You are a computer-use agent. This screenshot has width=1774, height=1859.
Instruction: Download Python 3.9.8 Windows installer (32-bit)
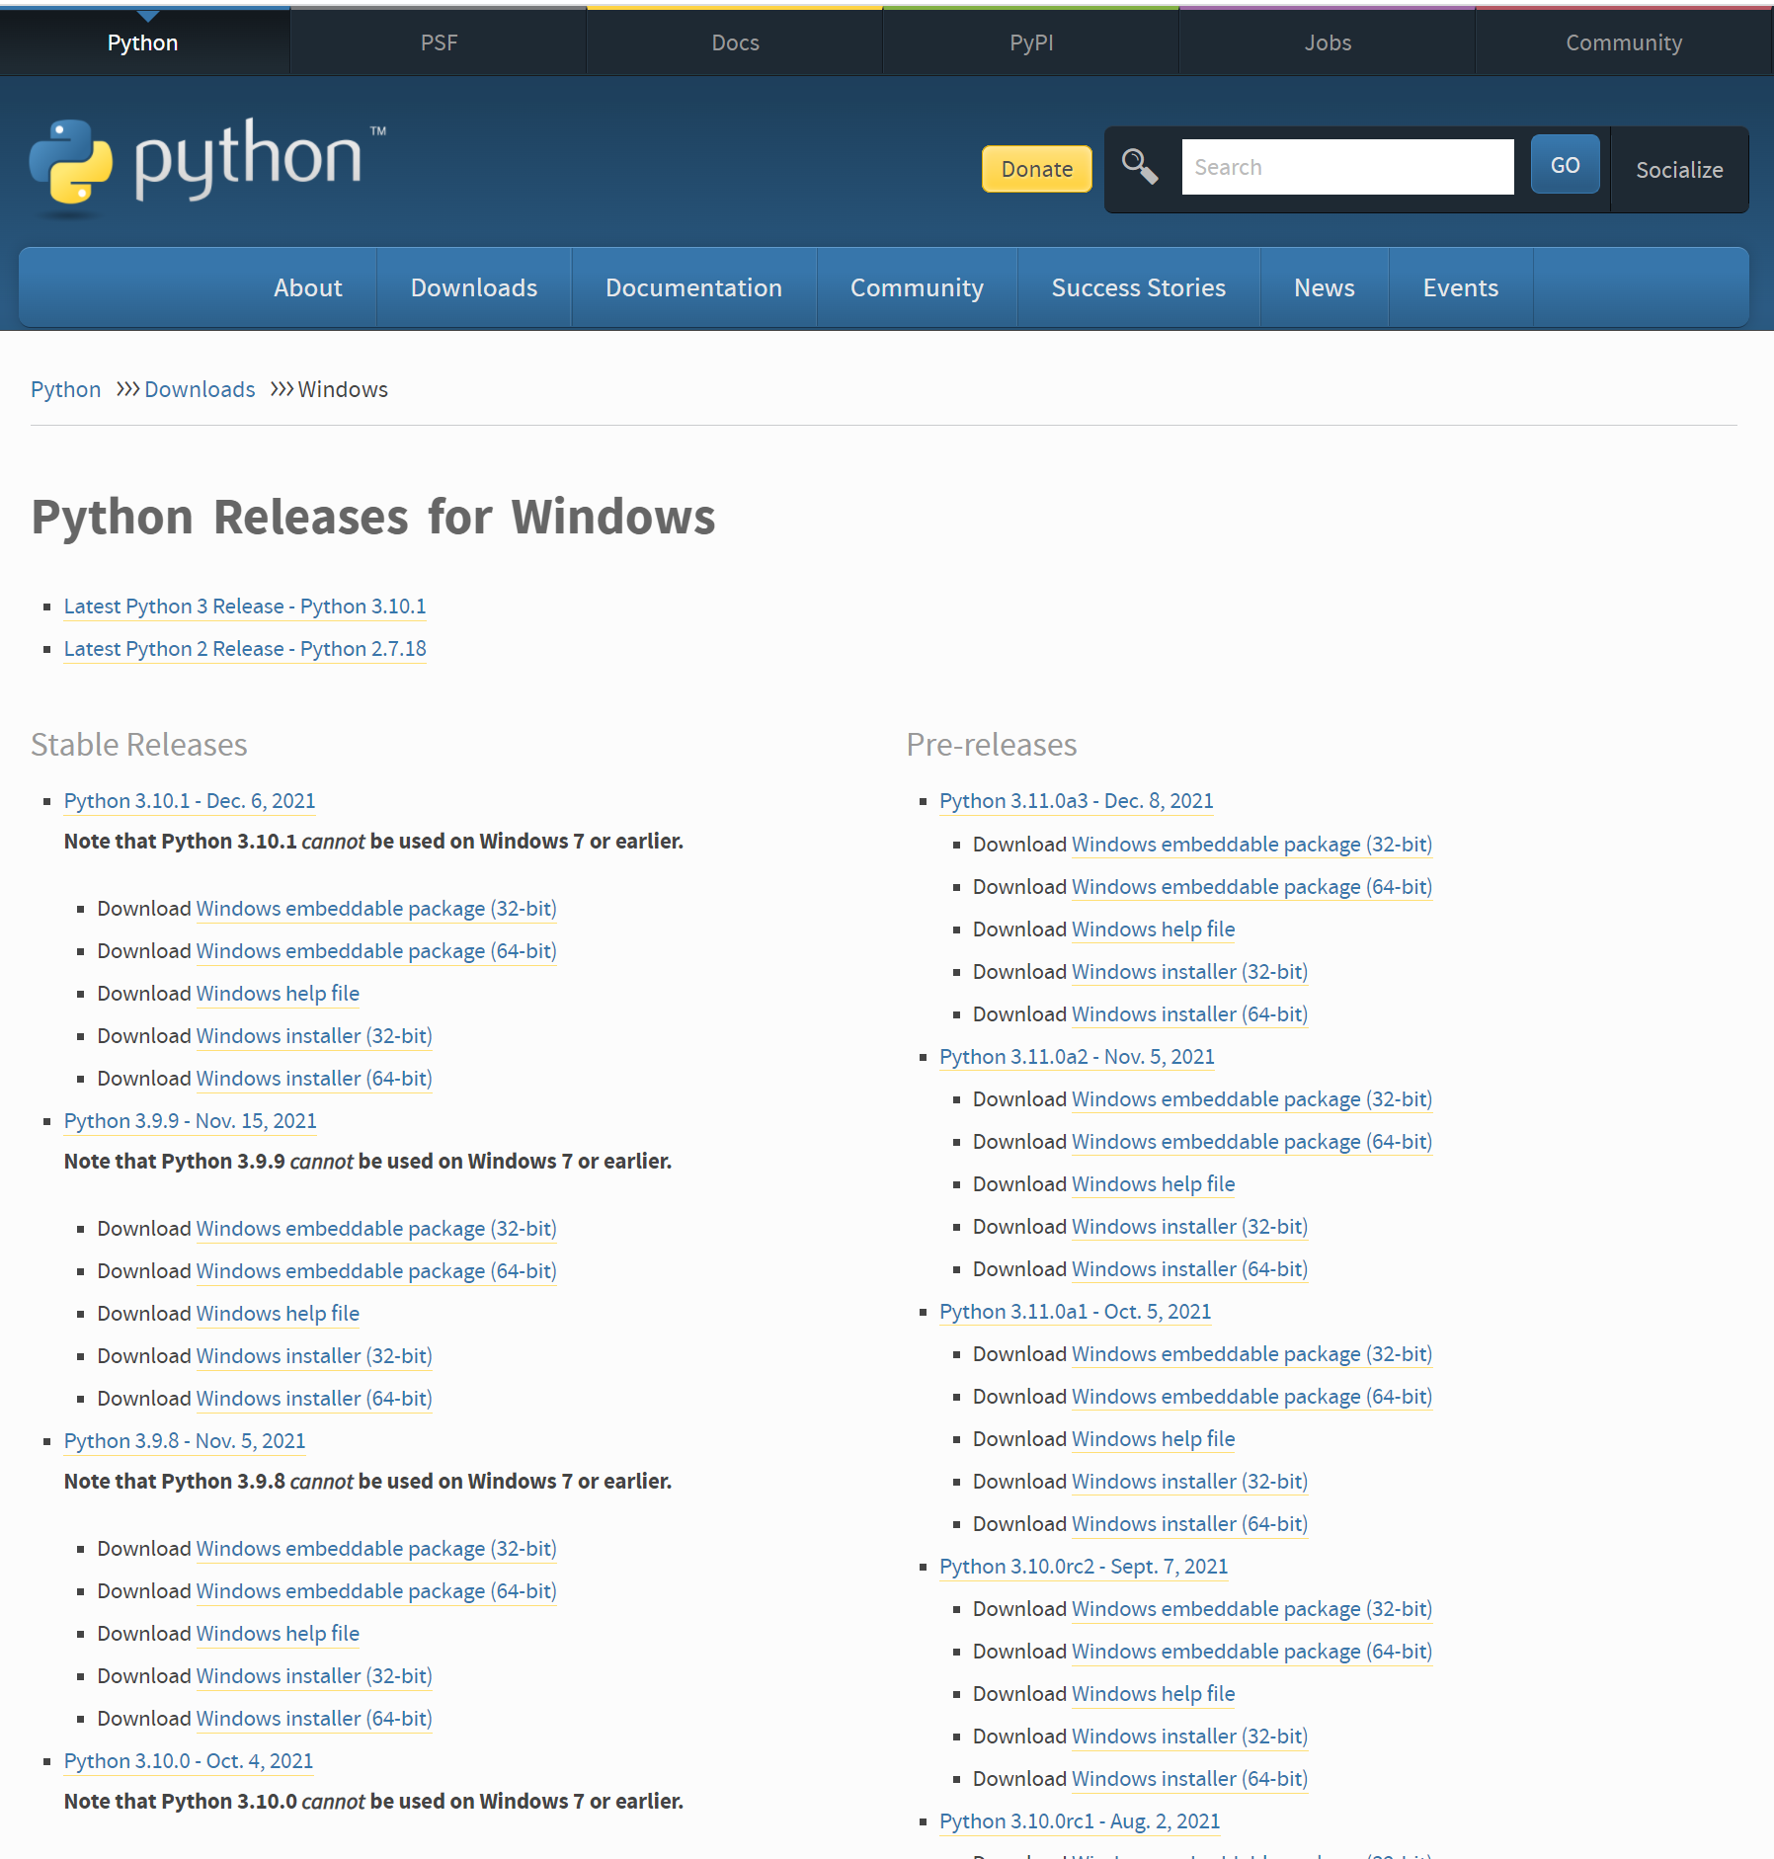(x=314, y=1676)
